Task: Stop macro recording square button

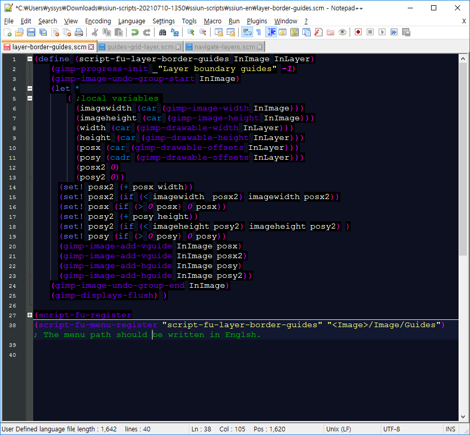Action: coord(370,32)
